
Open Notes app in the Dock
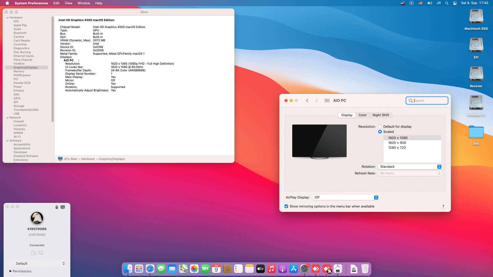249,269
